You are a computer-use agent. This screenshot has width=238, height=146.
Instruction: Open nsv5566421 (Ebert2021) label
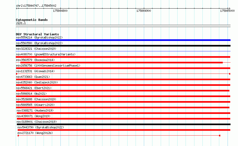point(34,88)
